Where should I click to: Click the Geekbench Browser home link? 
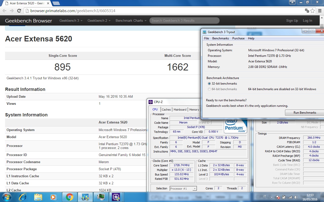click(x=29, y=21)
